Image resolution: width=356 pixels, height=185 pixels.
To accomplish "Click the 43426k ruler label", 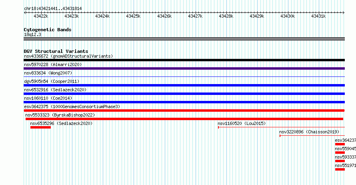I will (164, 16).
